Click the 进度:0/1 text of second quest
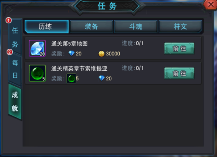 [133, 68]
